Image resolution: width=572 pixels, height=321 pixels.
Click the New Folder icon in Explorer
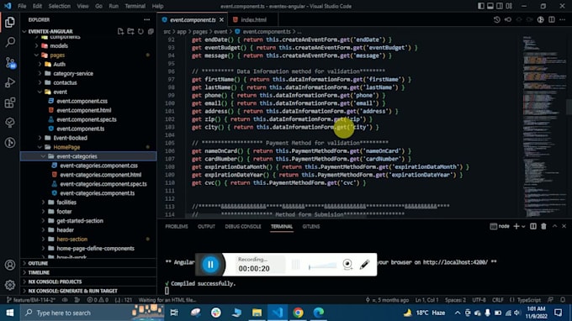tap(130, 31)
